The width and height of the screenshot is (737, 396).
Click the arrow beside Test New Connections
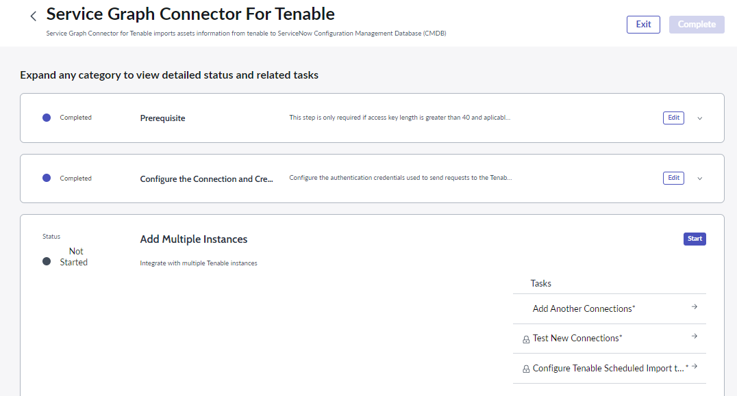coord(695,336)
